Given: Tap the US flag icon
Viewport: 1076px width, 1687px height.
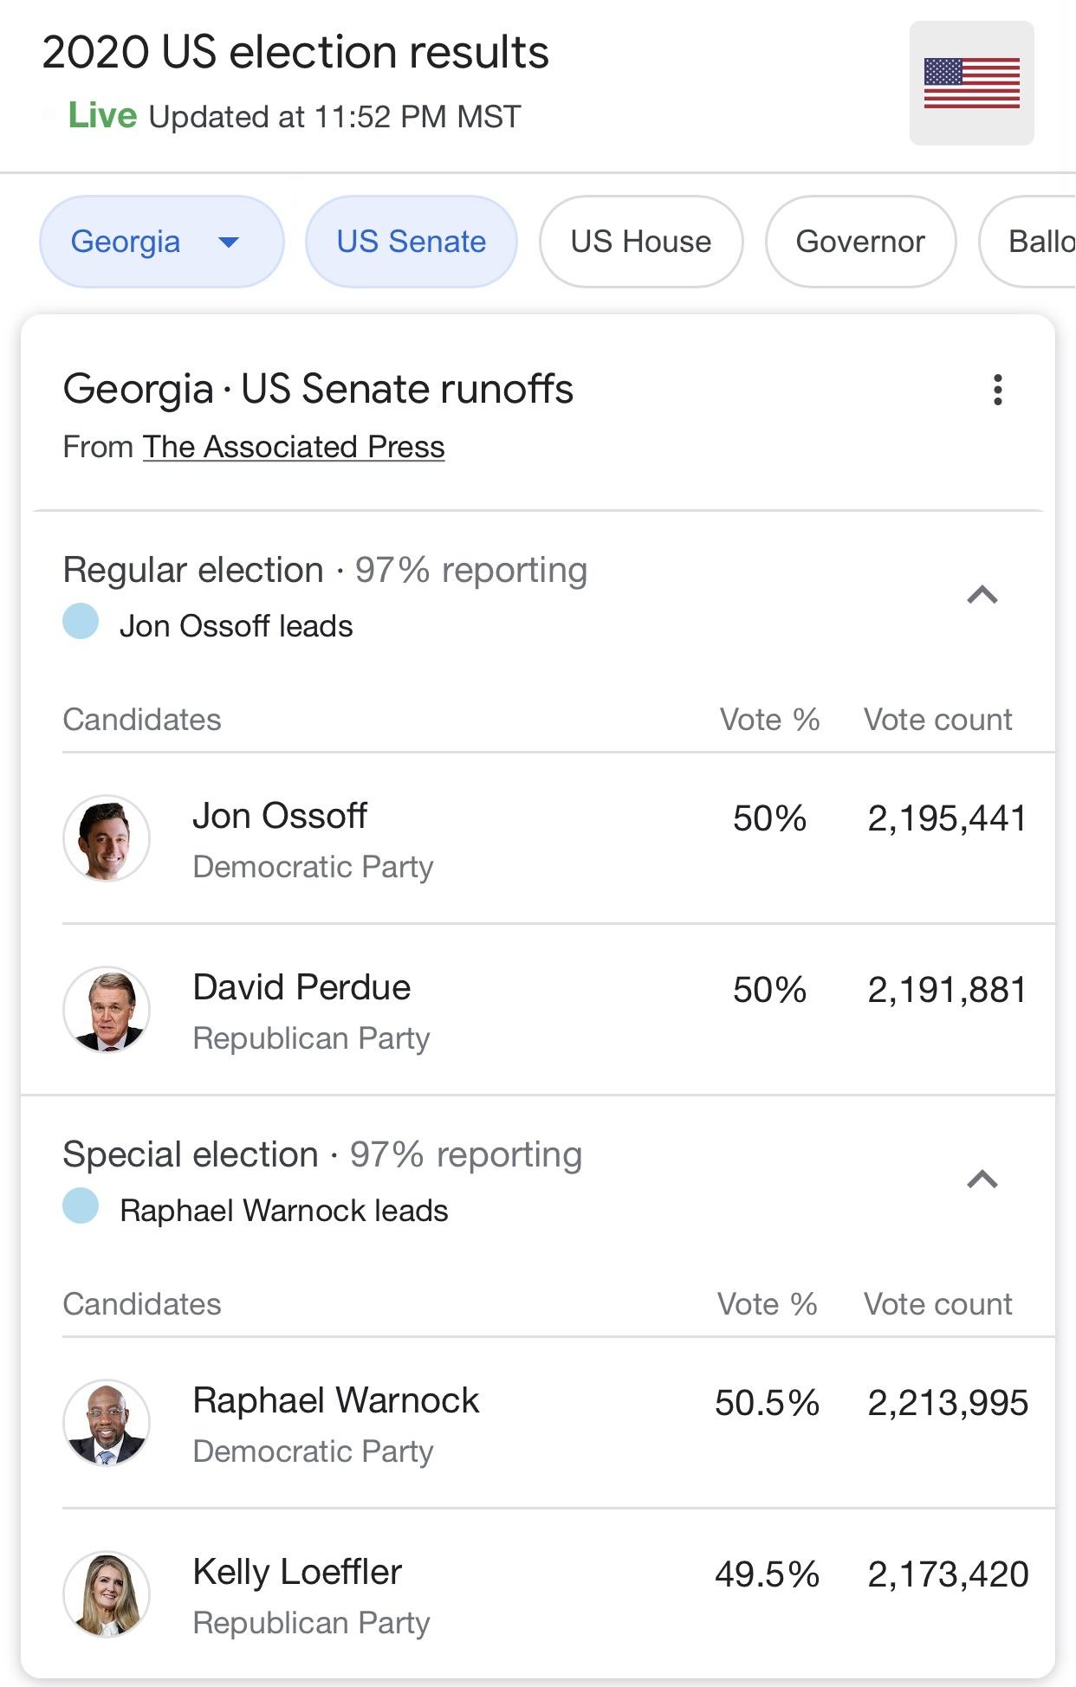Looking at the screenshot, I should click(971, 83).
